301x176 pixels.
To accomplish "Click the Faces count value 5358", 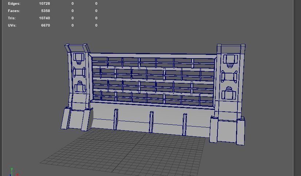I will (46, 11).
